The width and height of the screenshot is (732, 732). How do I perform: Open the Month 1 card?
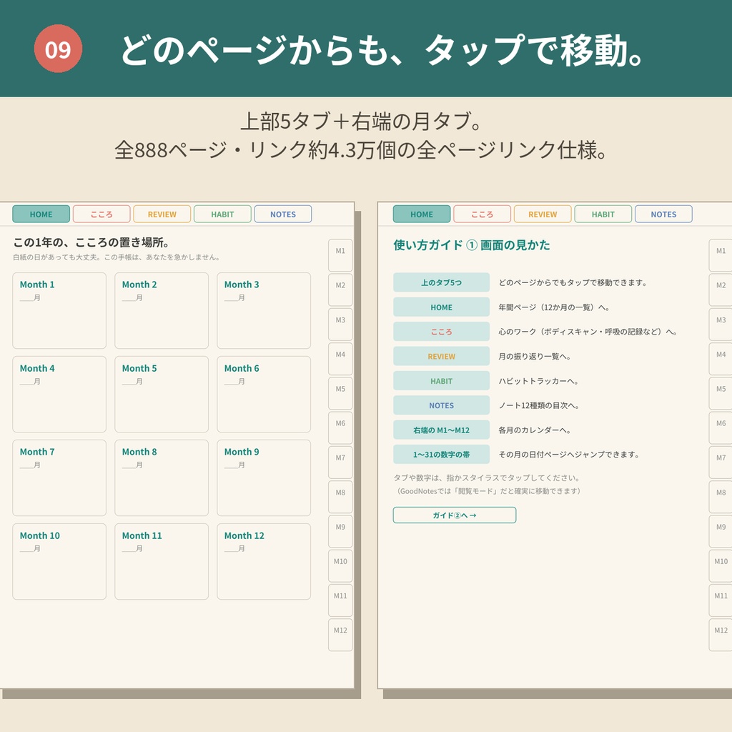(x=59, y=310)
